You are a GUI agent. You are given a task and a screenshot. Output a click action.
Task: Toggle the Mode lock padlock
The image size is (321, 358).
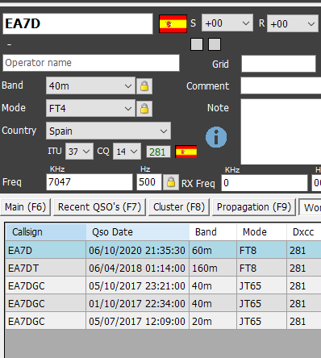coord(144,109)
